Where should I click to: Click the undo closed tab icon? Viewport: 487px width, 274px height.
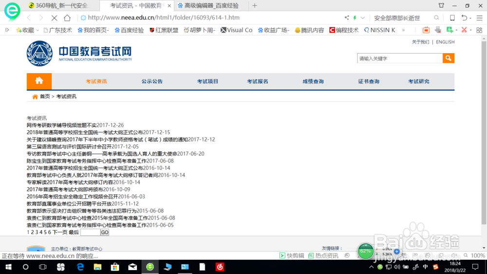(464, 18)
